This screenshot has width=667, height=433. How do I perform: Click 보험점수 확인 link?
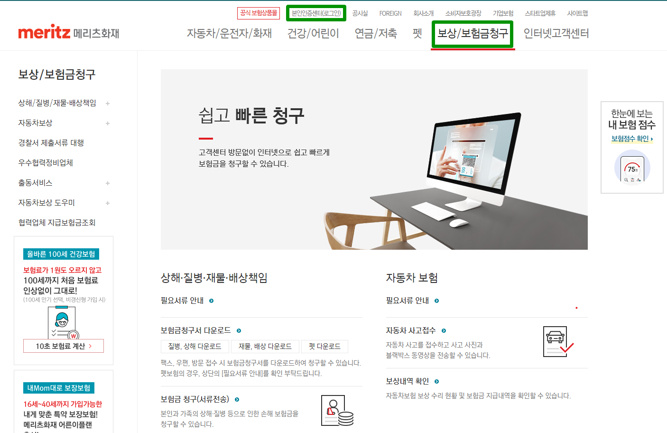(x=632, y=139)
